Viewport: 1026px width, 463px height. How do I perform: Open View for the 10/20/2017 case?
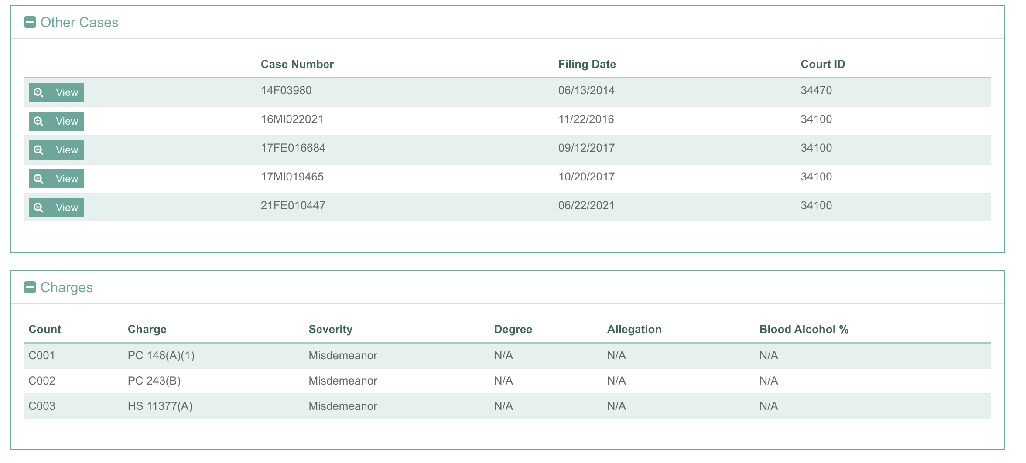56,179
